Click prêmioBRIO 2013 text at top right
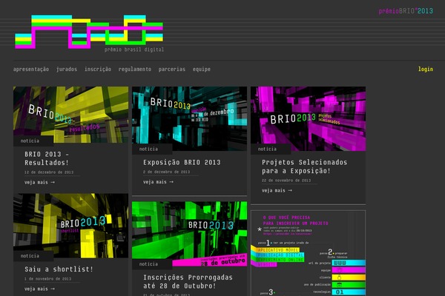 406,11
